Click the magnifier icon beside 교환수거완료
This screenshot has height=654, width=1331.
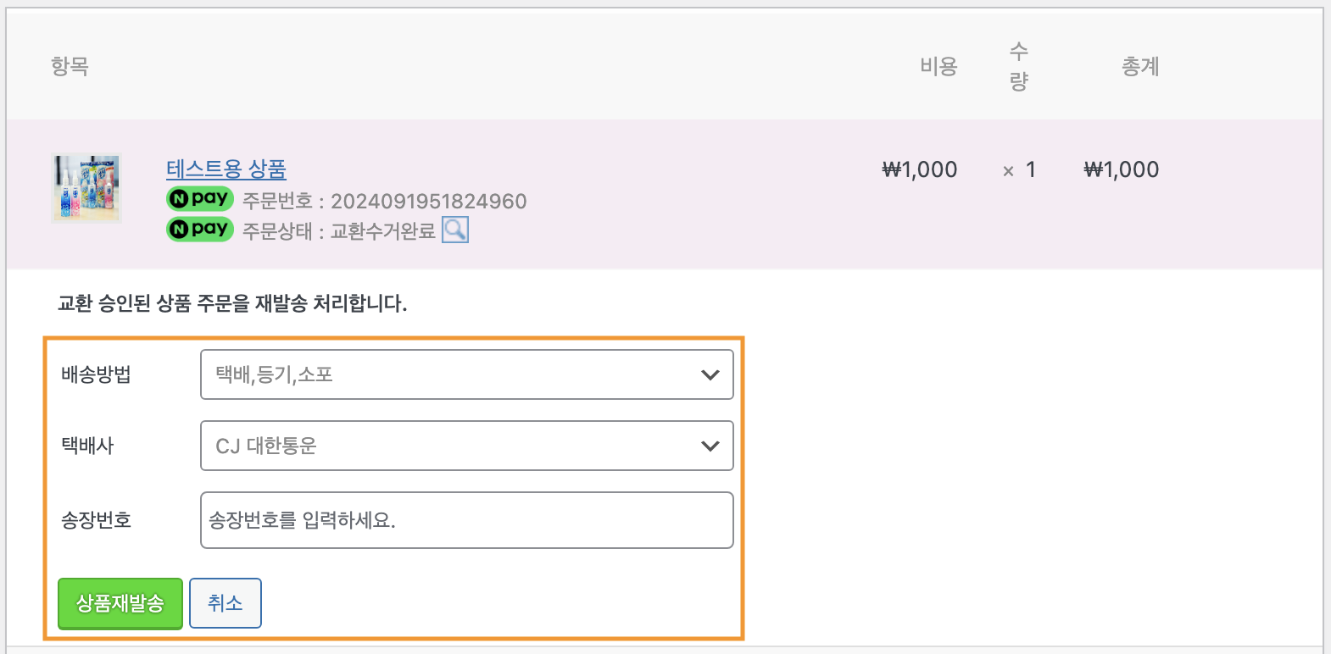pyautogui.click(x=455, y=230)
